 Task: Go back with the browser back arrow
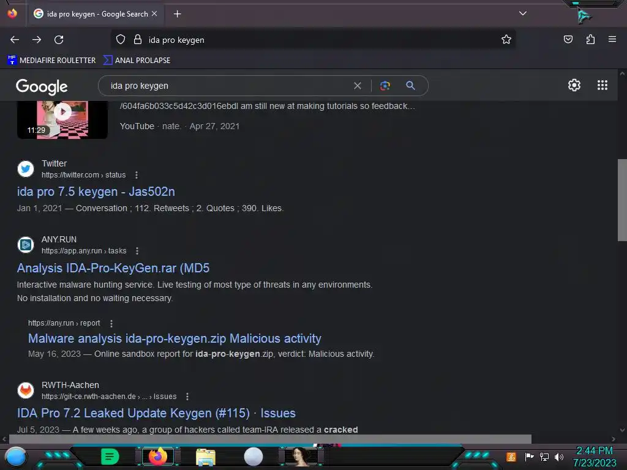click(15, 40)
